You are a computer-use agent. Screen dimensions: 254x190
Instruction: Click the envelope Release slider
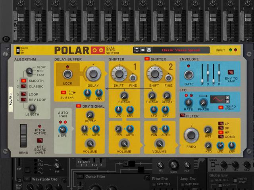click(219, 74)
